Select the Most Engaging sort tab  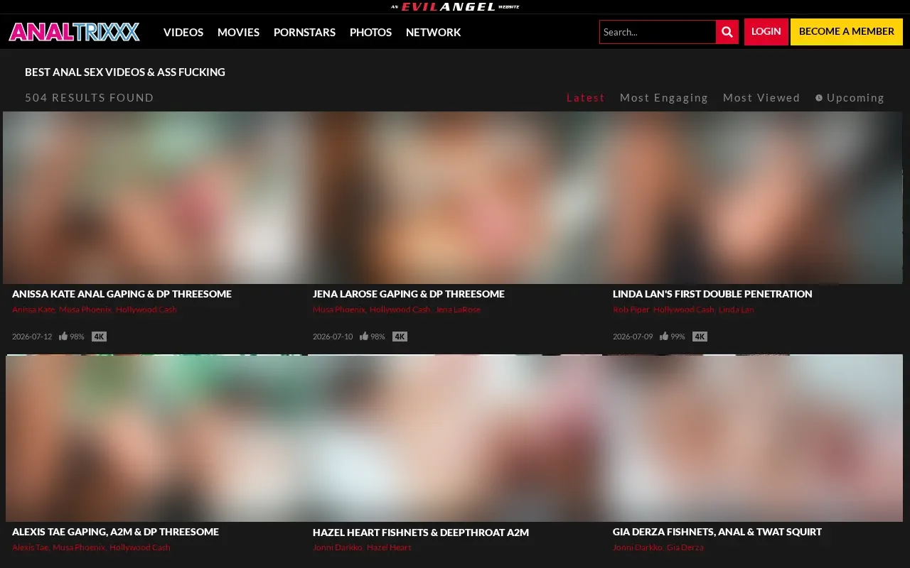pos(664,98)
